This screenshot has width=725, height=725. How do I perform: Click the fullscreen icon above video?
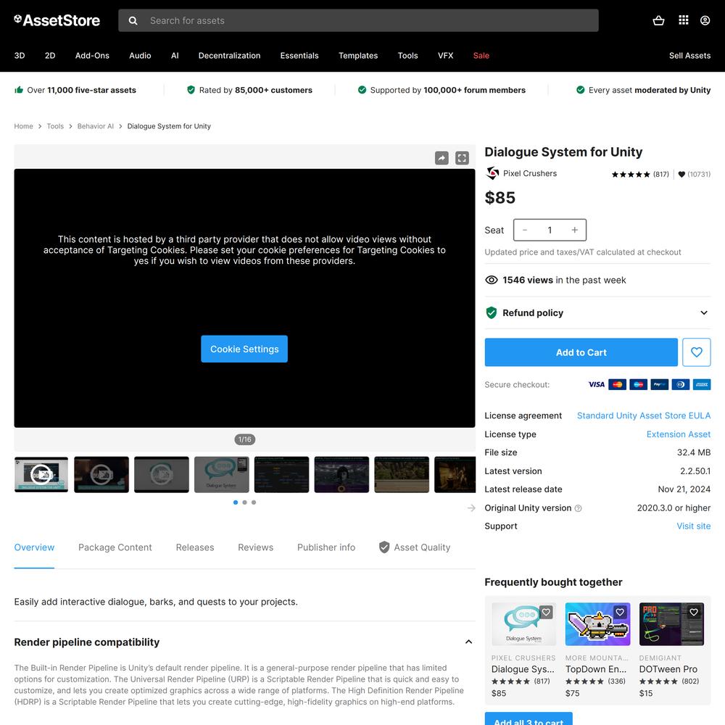click(x=462, y=158)
